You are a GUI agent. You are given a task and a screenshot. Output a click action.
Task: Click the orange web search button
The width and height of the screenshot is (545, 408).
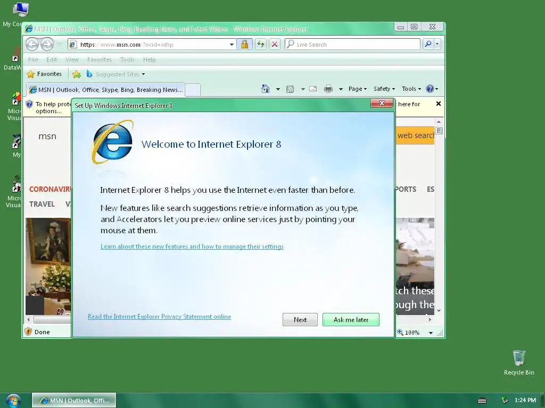pyautogui.click(x=415, y=135)
